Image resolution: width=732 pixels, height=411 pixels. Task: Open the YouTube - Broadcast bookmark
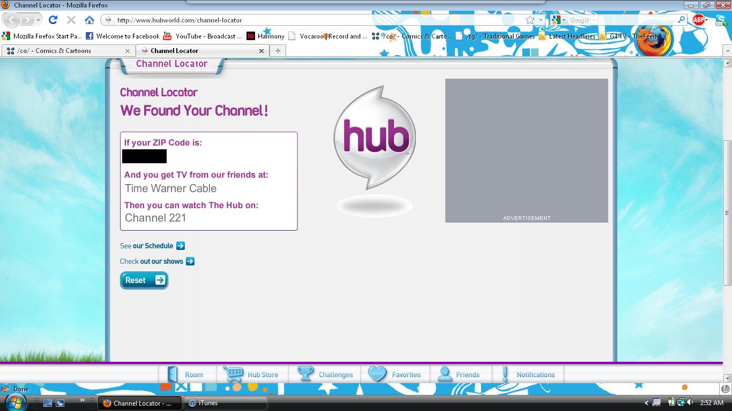pos(203,36)
